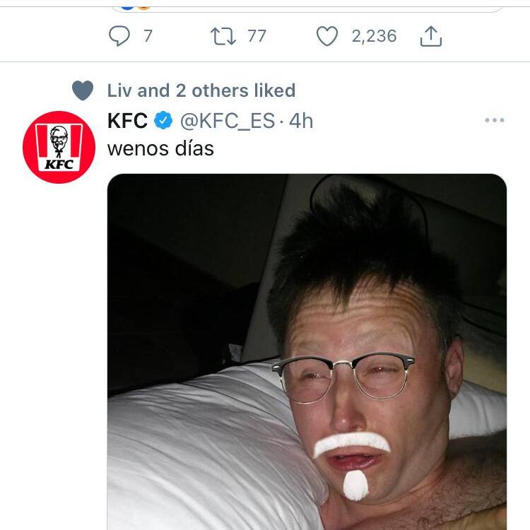Viewport: 530px width, 530px height.
Task: Open the KFC profile avatar
Action: pos(59,147)
